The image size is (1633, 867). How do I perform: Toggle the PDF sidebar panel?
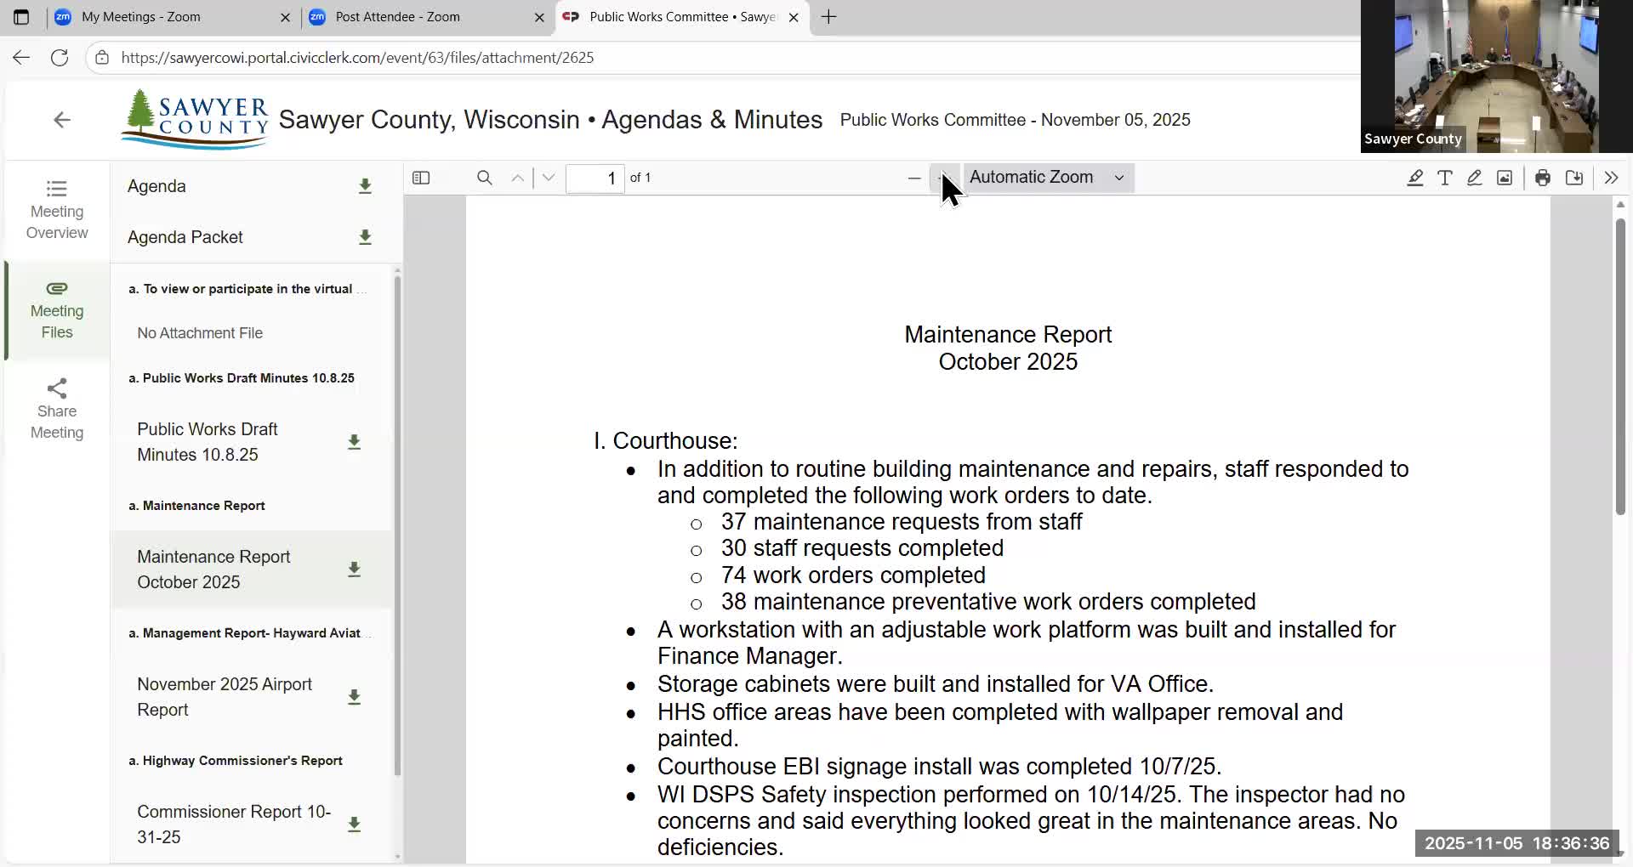tap(421, 178)
